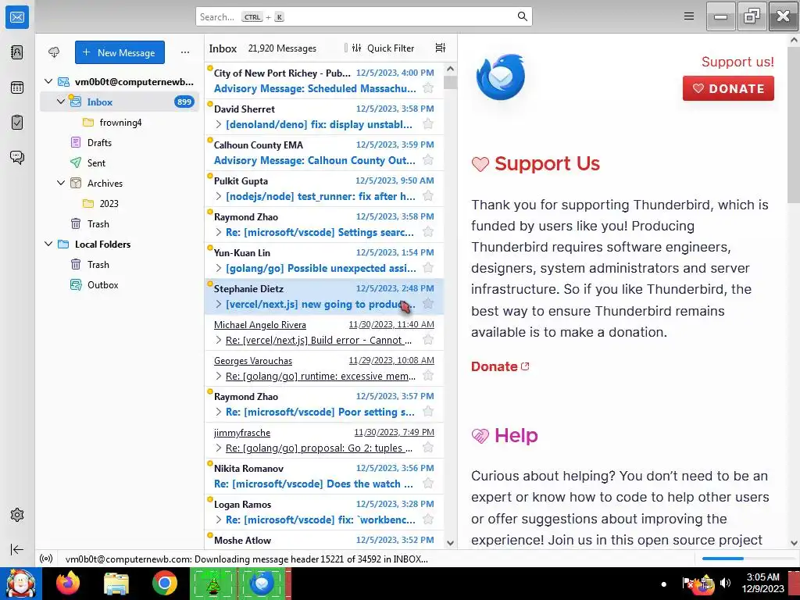Click the Donate link under Support Us
This screenshot has height=600, width=800.
pos(500,366)
